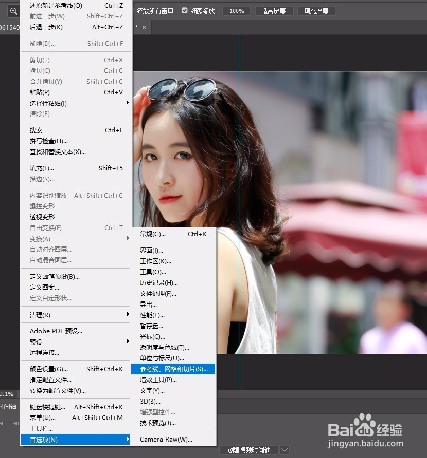
Task: Expand the 清理(R) submenu
Action: (x=76, y=315)
